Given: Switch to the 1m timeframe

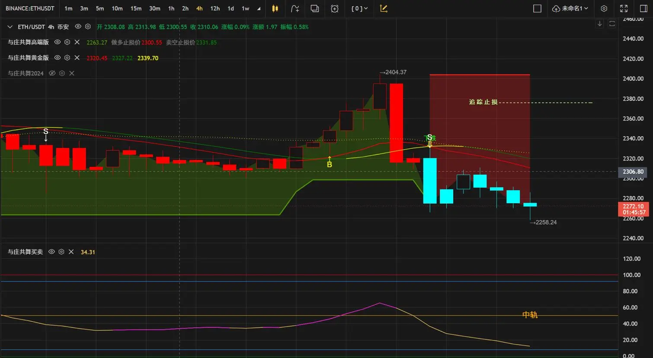Looking at the screenshot, I should click(68, 9).
